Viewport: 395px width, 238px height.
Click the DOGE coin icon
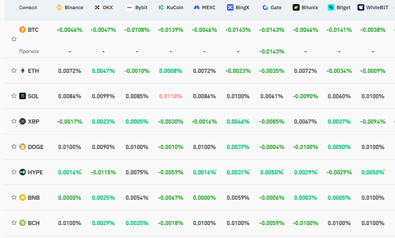coord(22,147)
